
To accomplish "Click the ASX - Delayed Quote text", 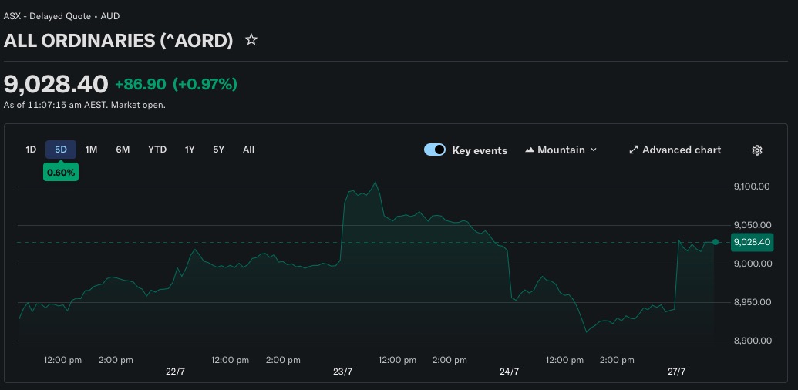I will [47, 16].
